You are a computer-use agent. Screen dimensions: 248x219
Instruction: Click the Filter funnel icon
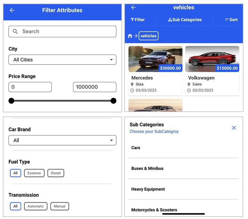coord(132,19)
